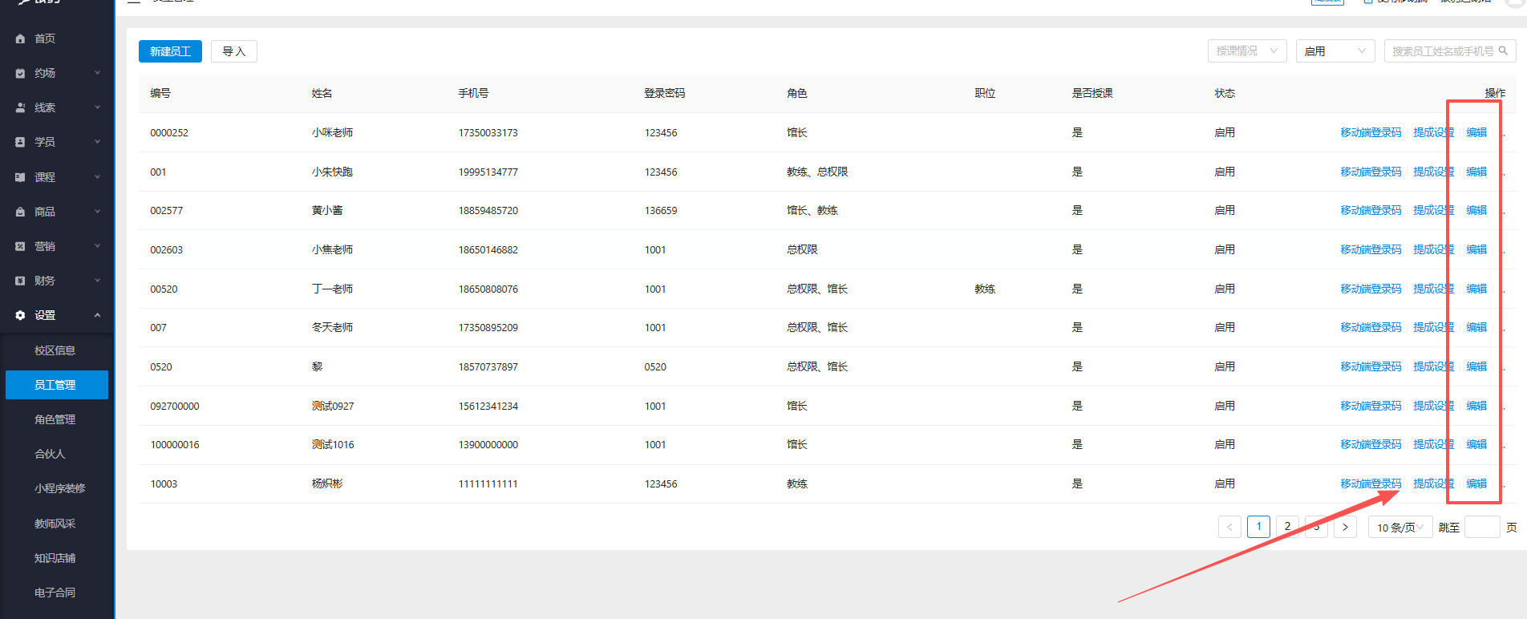
Task: Click the home icon beside 首页
Action: (x=20, y=38)
